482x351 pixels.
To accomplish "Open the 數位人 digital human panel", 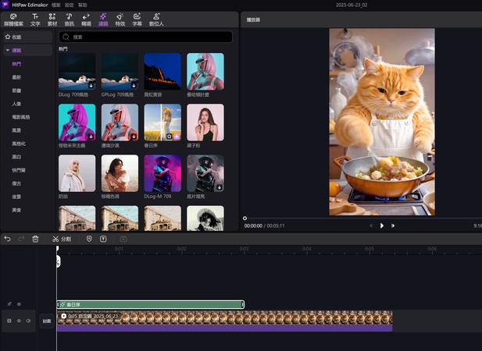I will coord(155,19).
